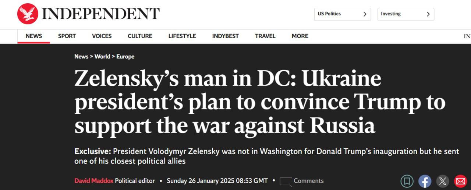Screen dimensions: 471x190
Task: Share the article on Facebook
Action: (425, 181)
